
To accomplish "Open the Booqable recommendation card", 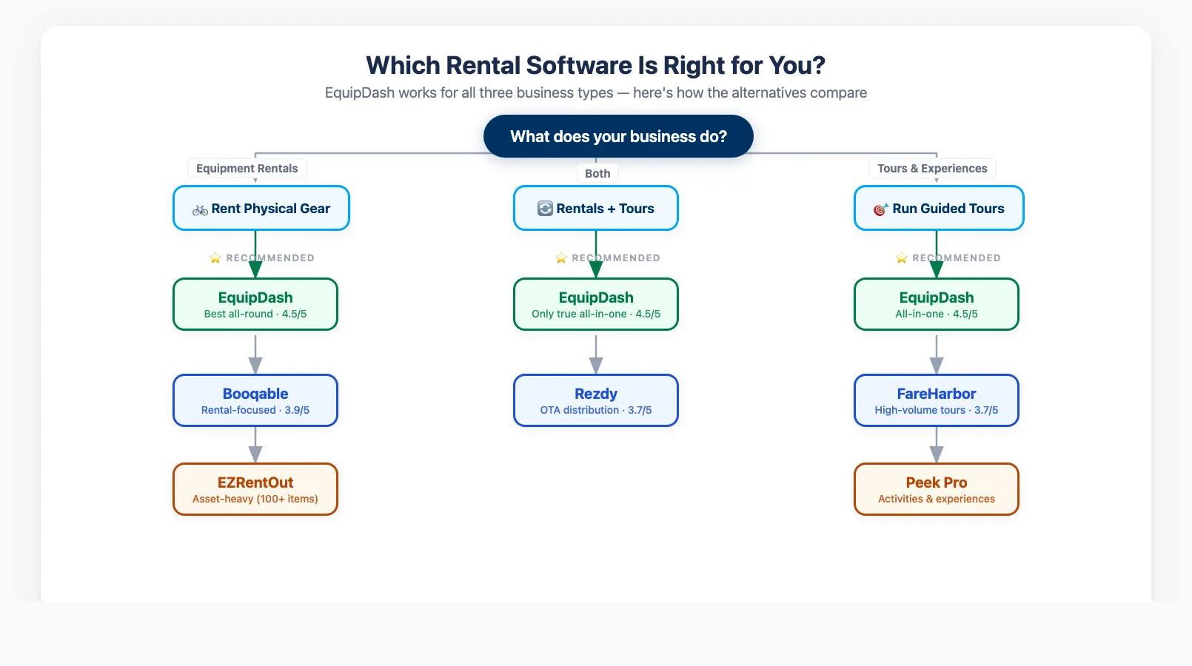I will tap(255, 400).
